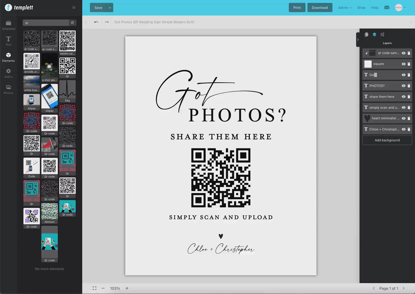Go to the next page arrow
The width and height of the screenshot is (415, 294).
coord(404,288)
